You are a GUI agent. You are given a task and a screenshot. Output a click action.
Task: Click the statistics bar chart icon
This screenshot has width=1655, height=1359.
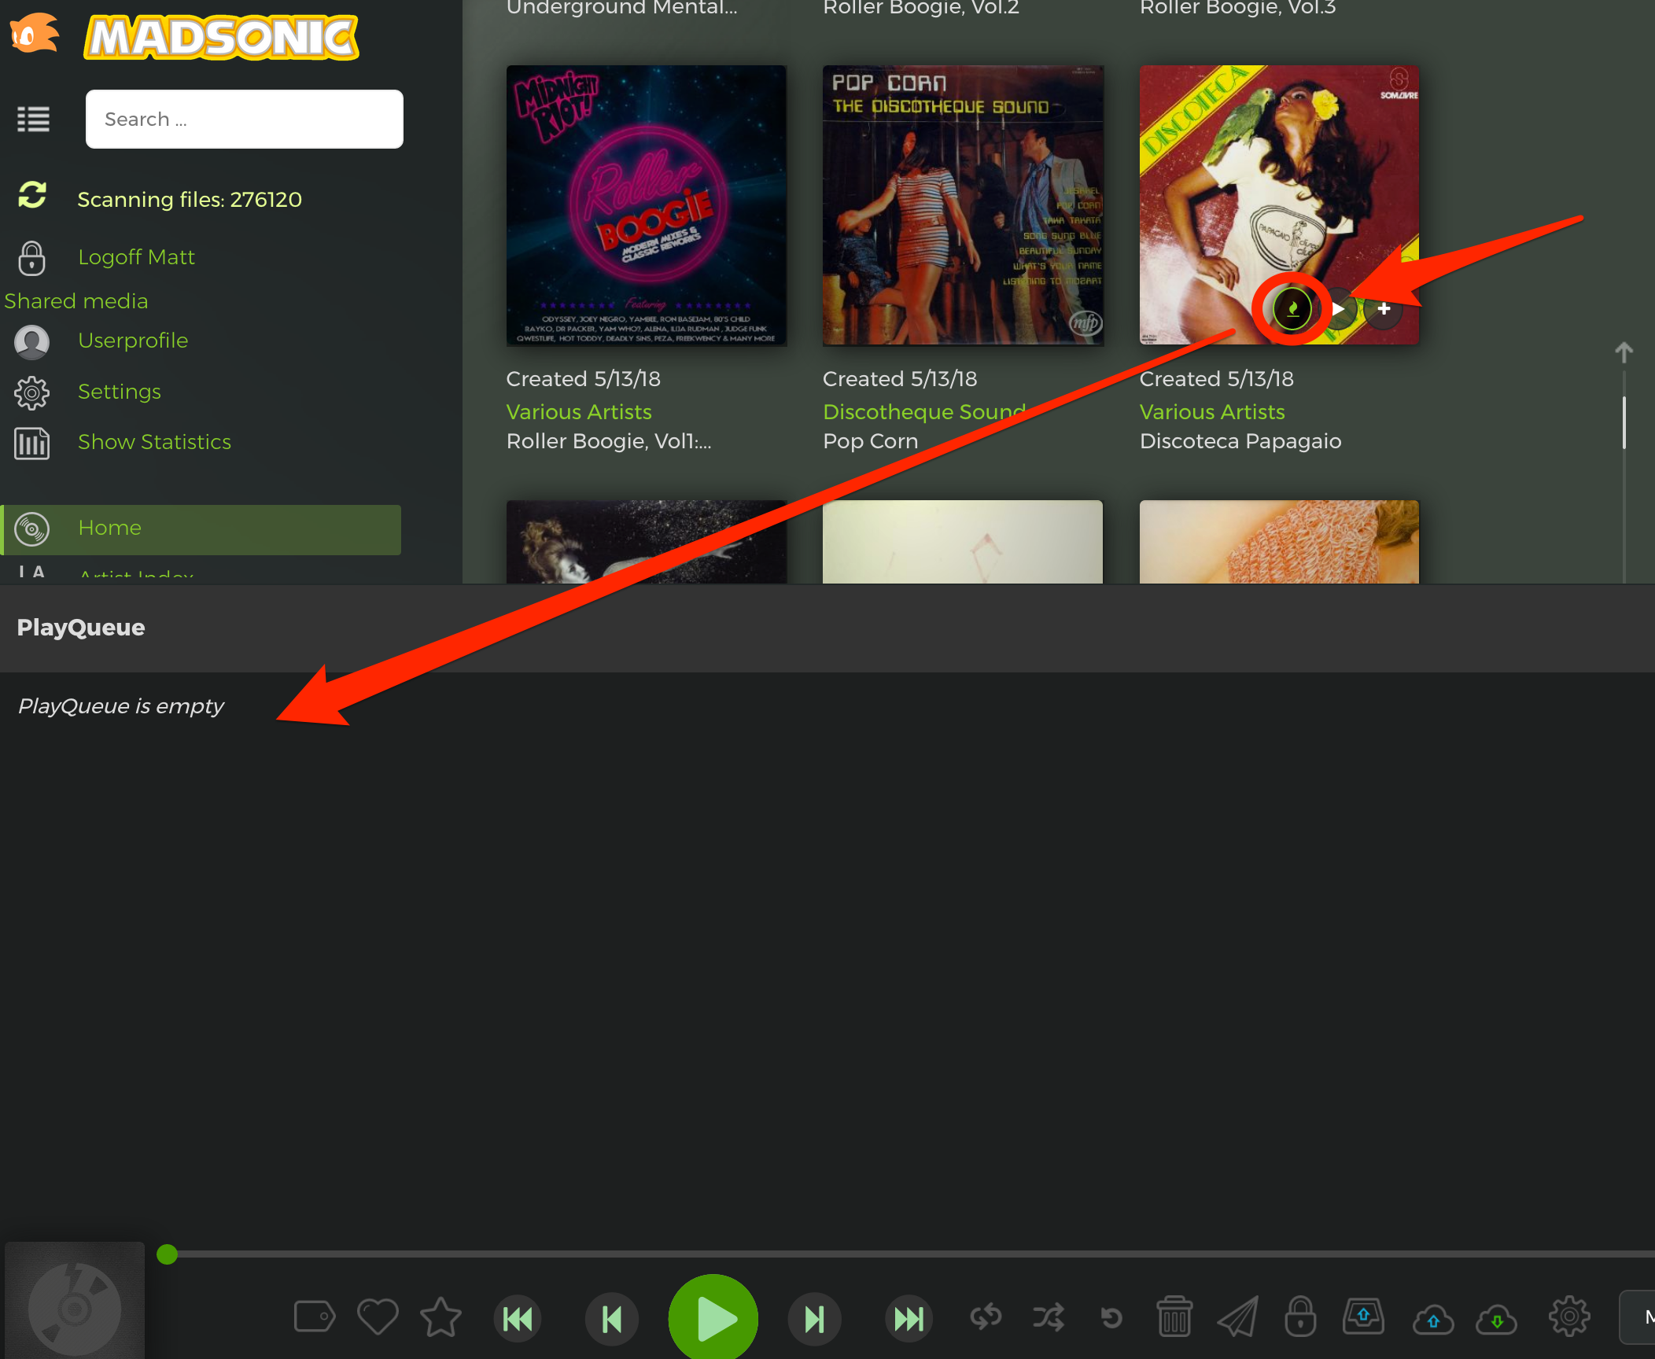click(x=31, y=443)
